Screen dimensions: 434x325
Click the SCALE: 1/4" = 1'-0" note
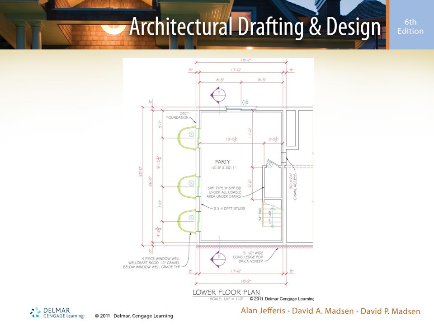(x=226, y=299)
